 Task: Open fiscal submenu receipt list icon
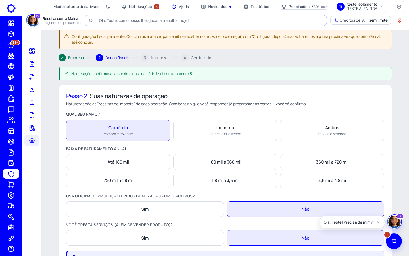32,102
